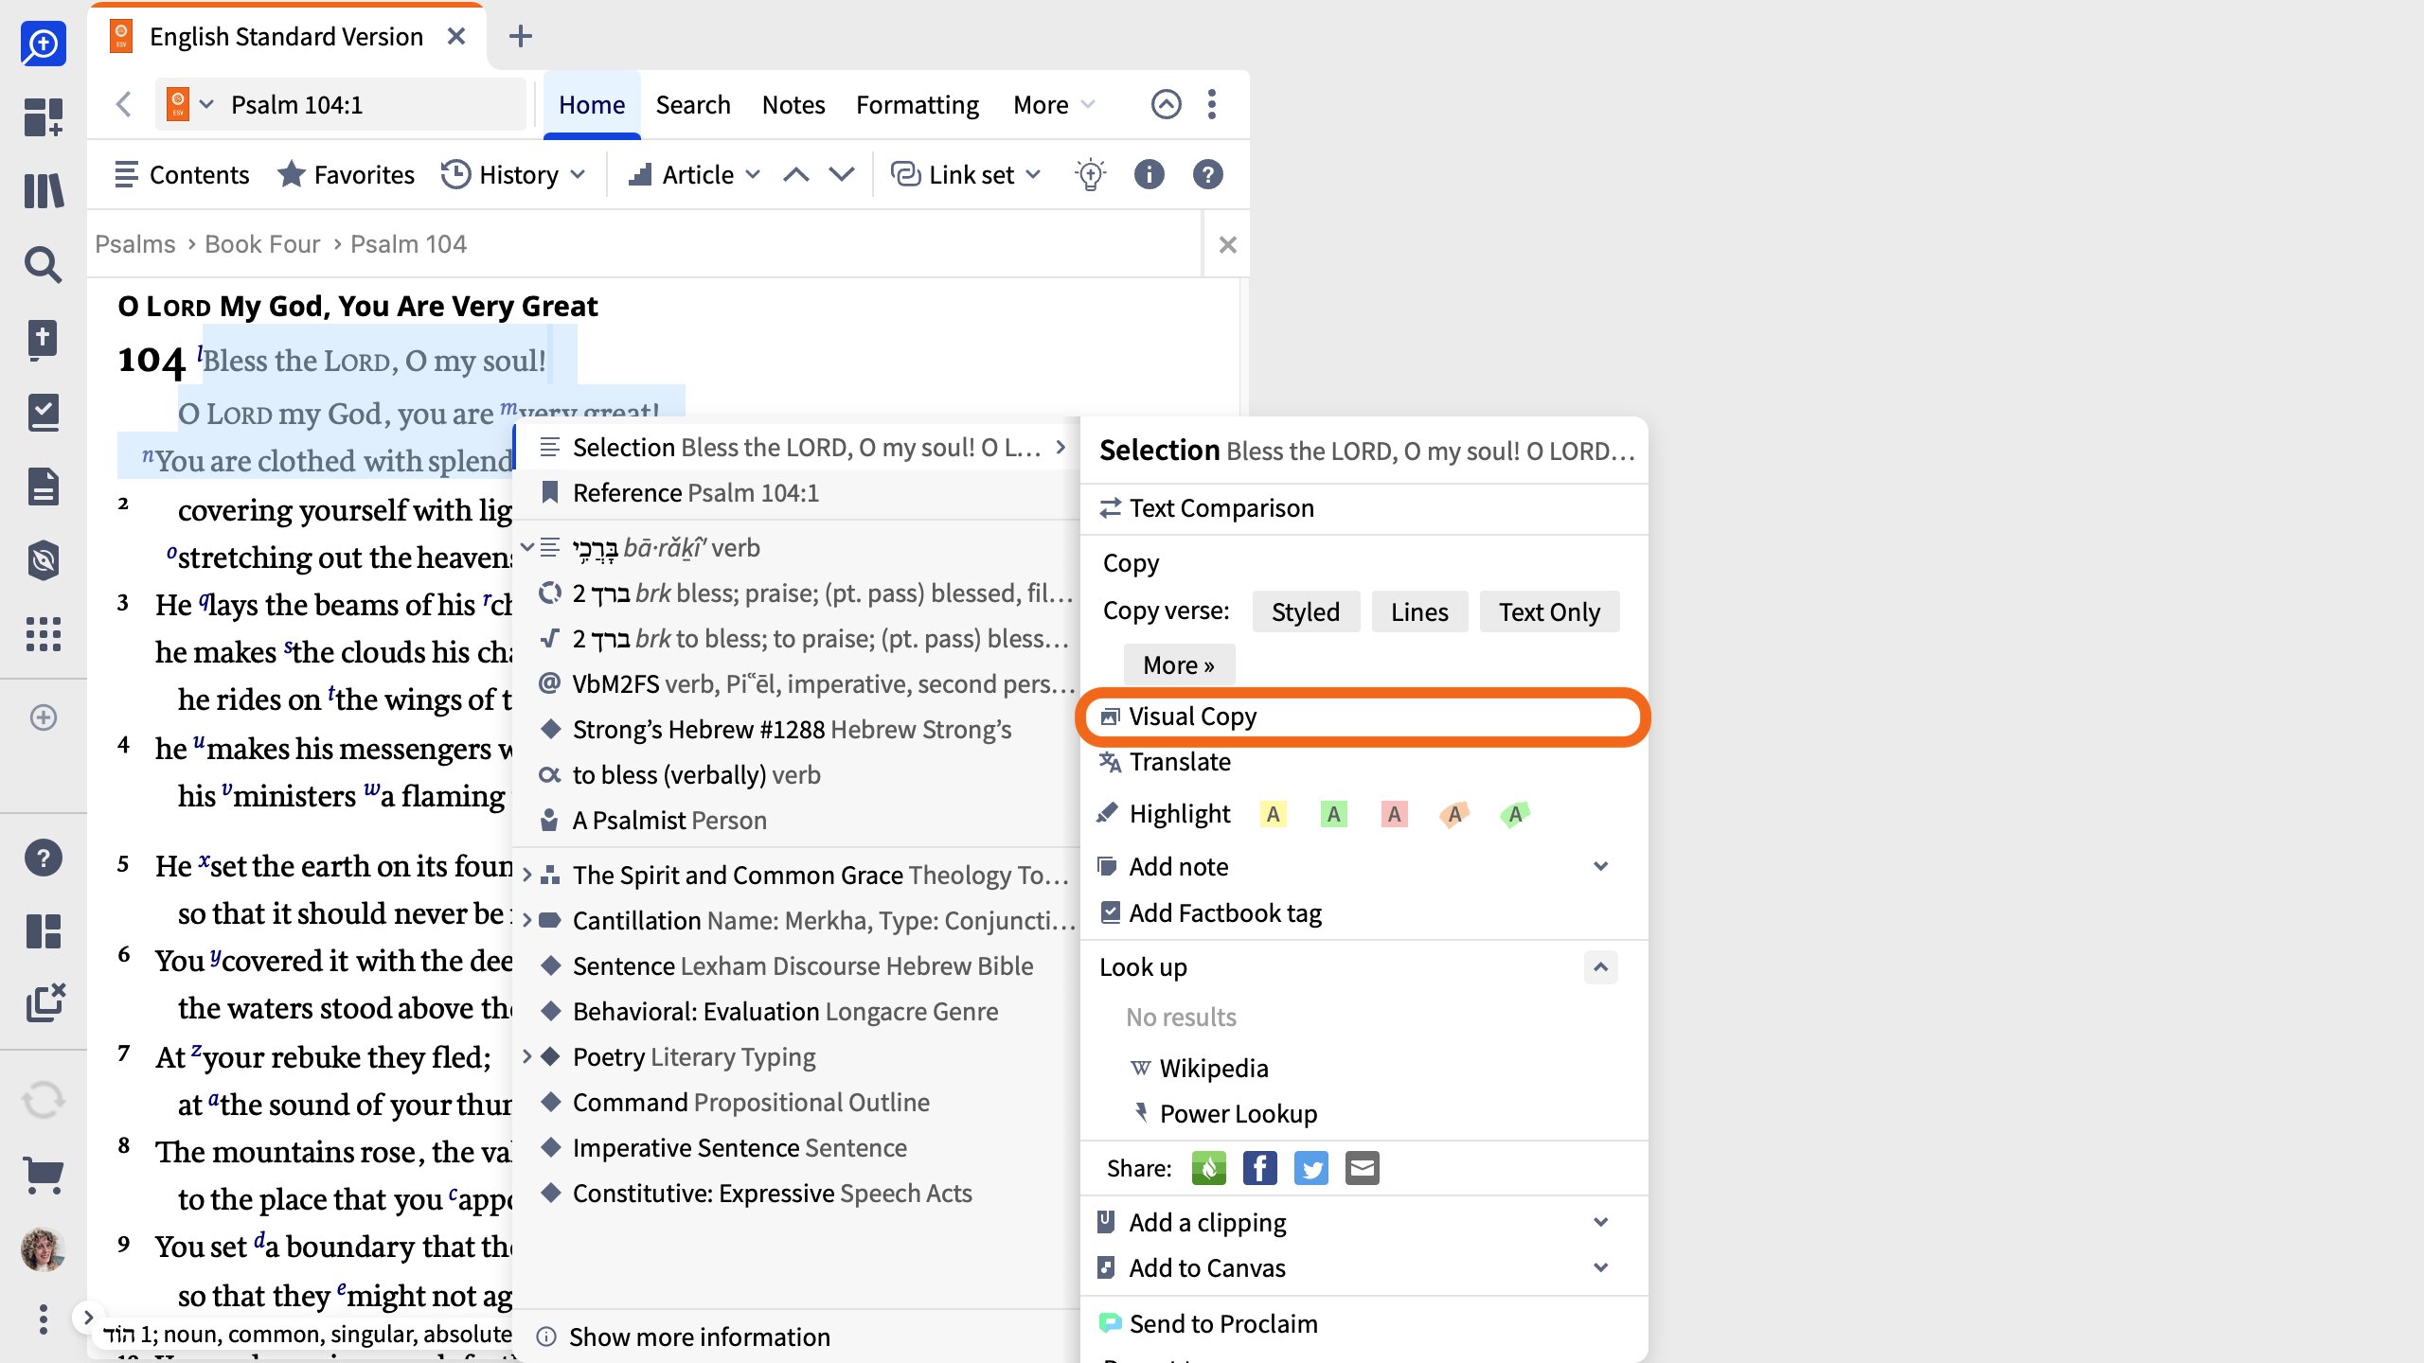Go to previous article with up arrow

tap(796, 175)
